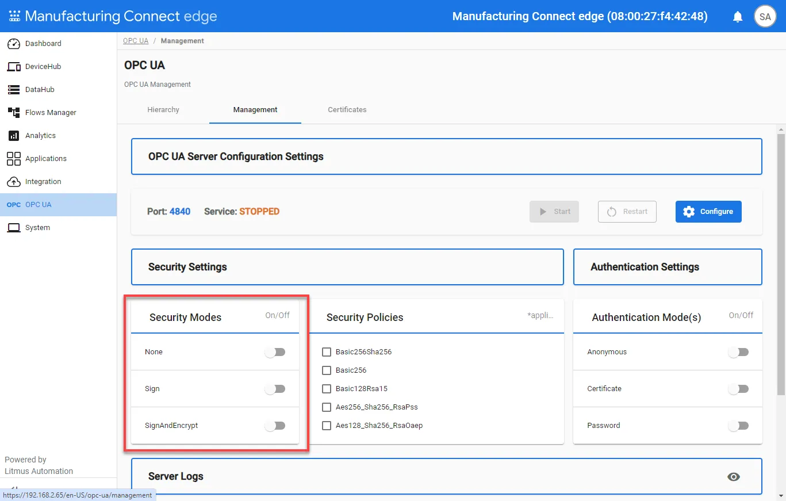This screenshot has width=786, height=501.
Task: Open Applications from the sidebar
Action: pyautogui.click(x=58, y=159)
